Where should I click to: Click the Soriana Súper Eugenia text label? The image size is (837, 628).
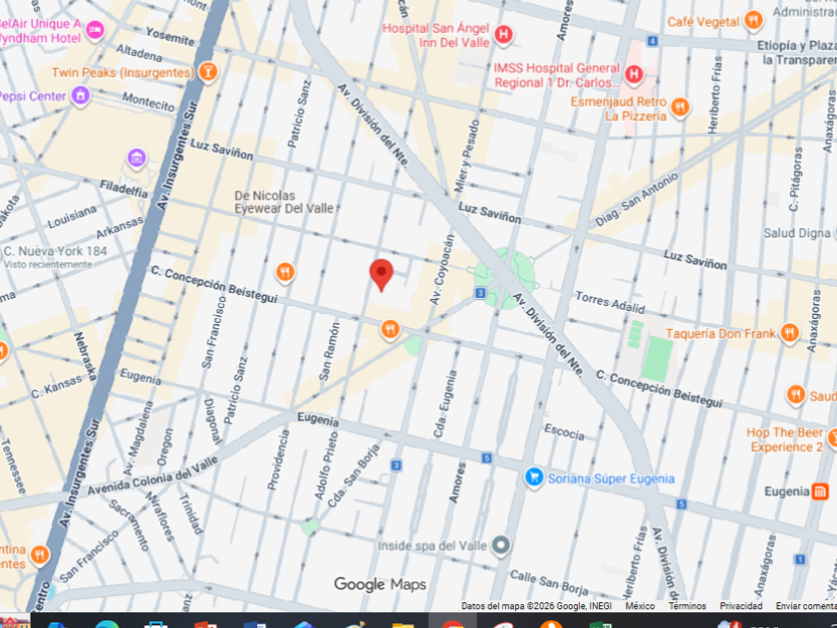(x=611, y=478)
